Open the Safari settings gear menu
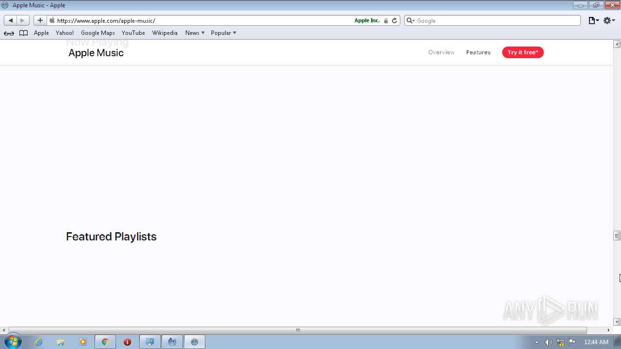This screenshot has height=349, width=621. click(x=609, y=20)
